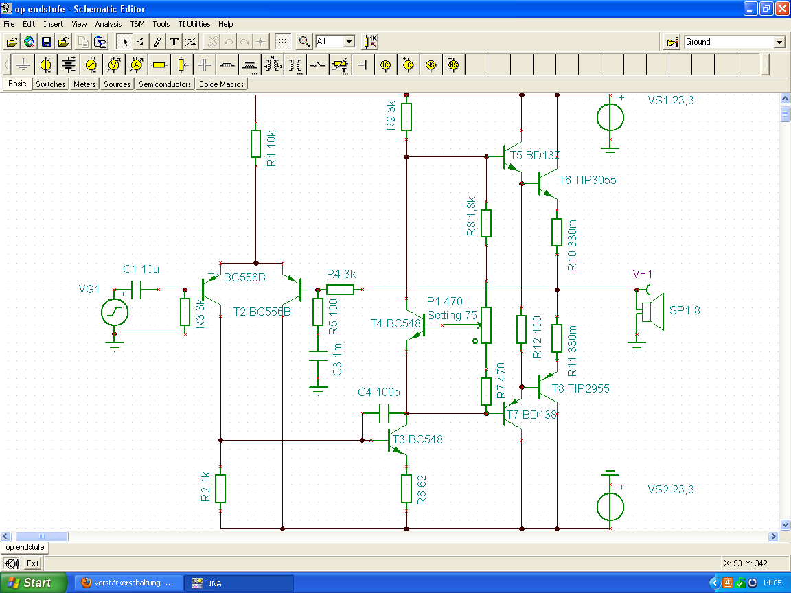Insert a coupled inductor with core component

pos(250,65)
